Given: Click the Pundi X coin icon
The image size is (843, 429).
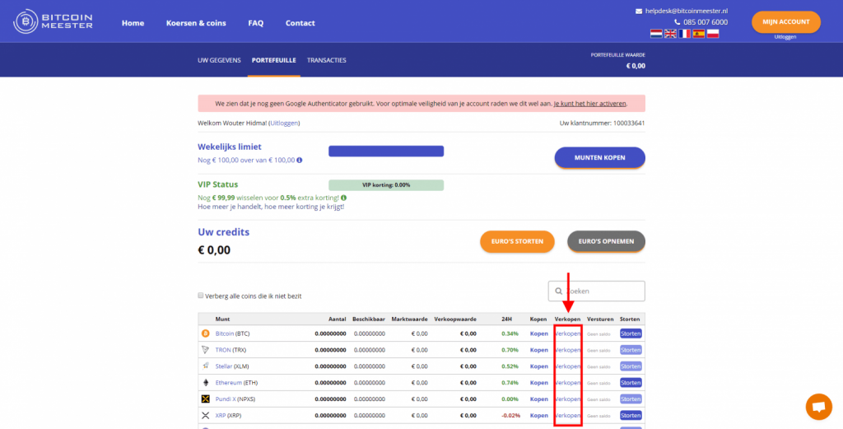Looking at the screenshot, I should click(x=205, y=399).
